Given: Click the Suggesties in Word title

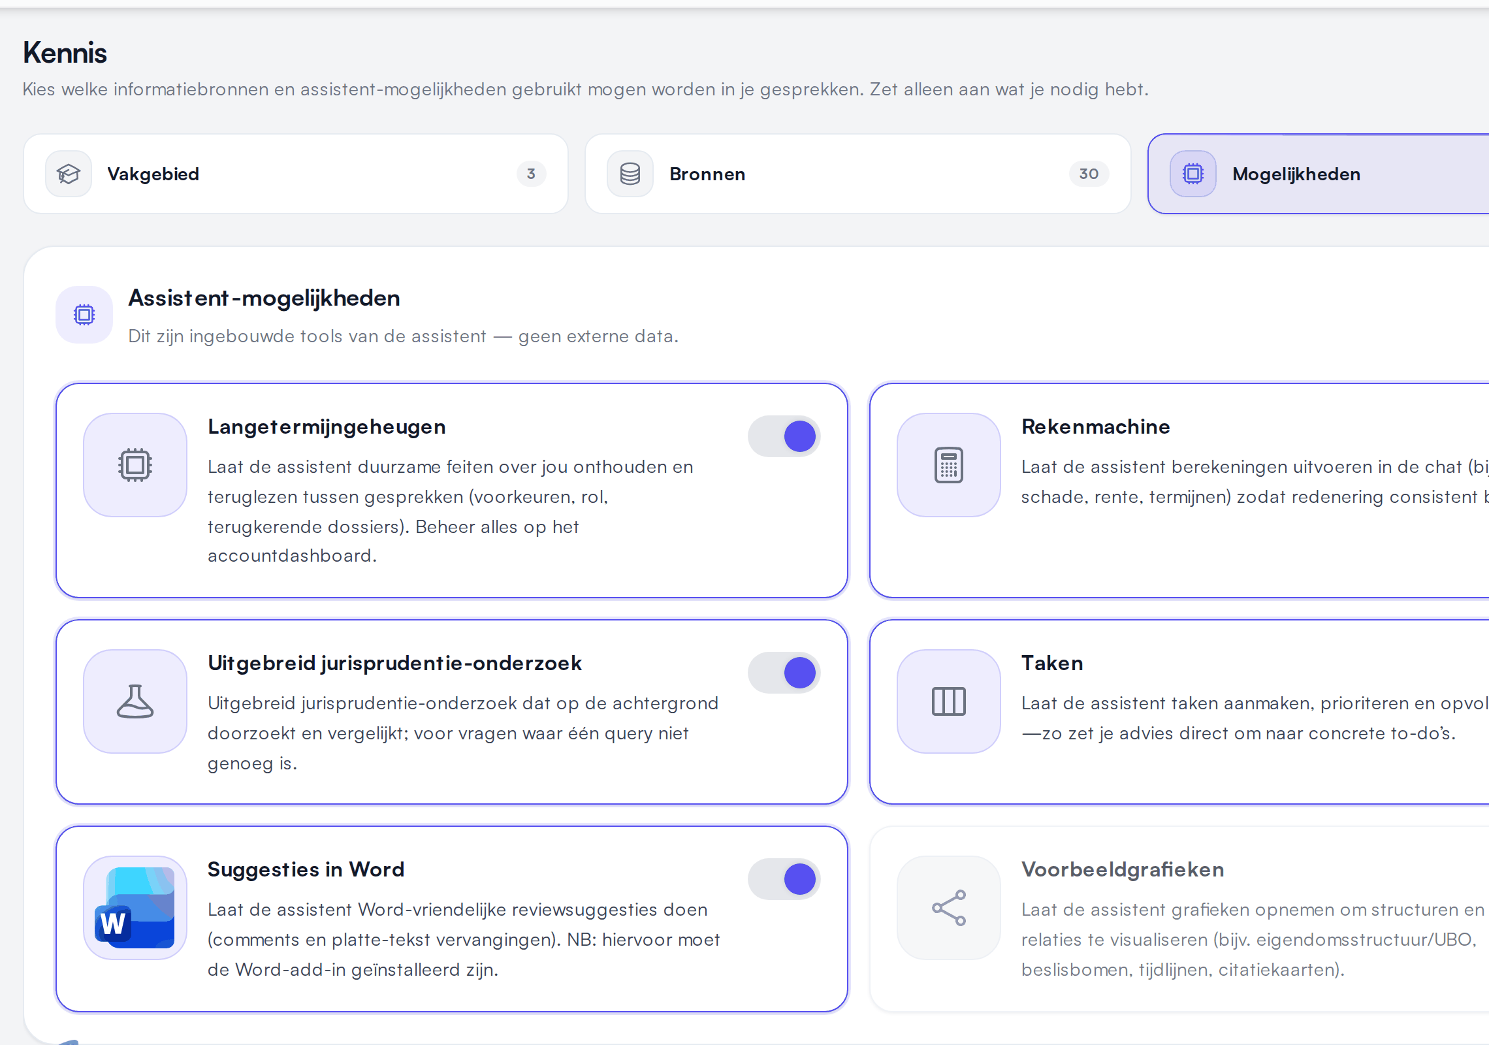Looking at the screenshot, I should (306, 869).
